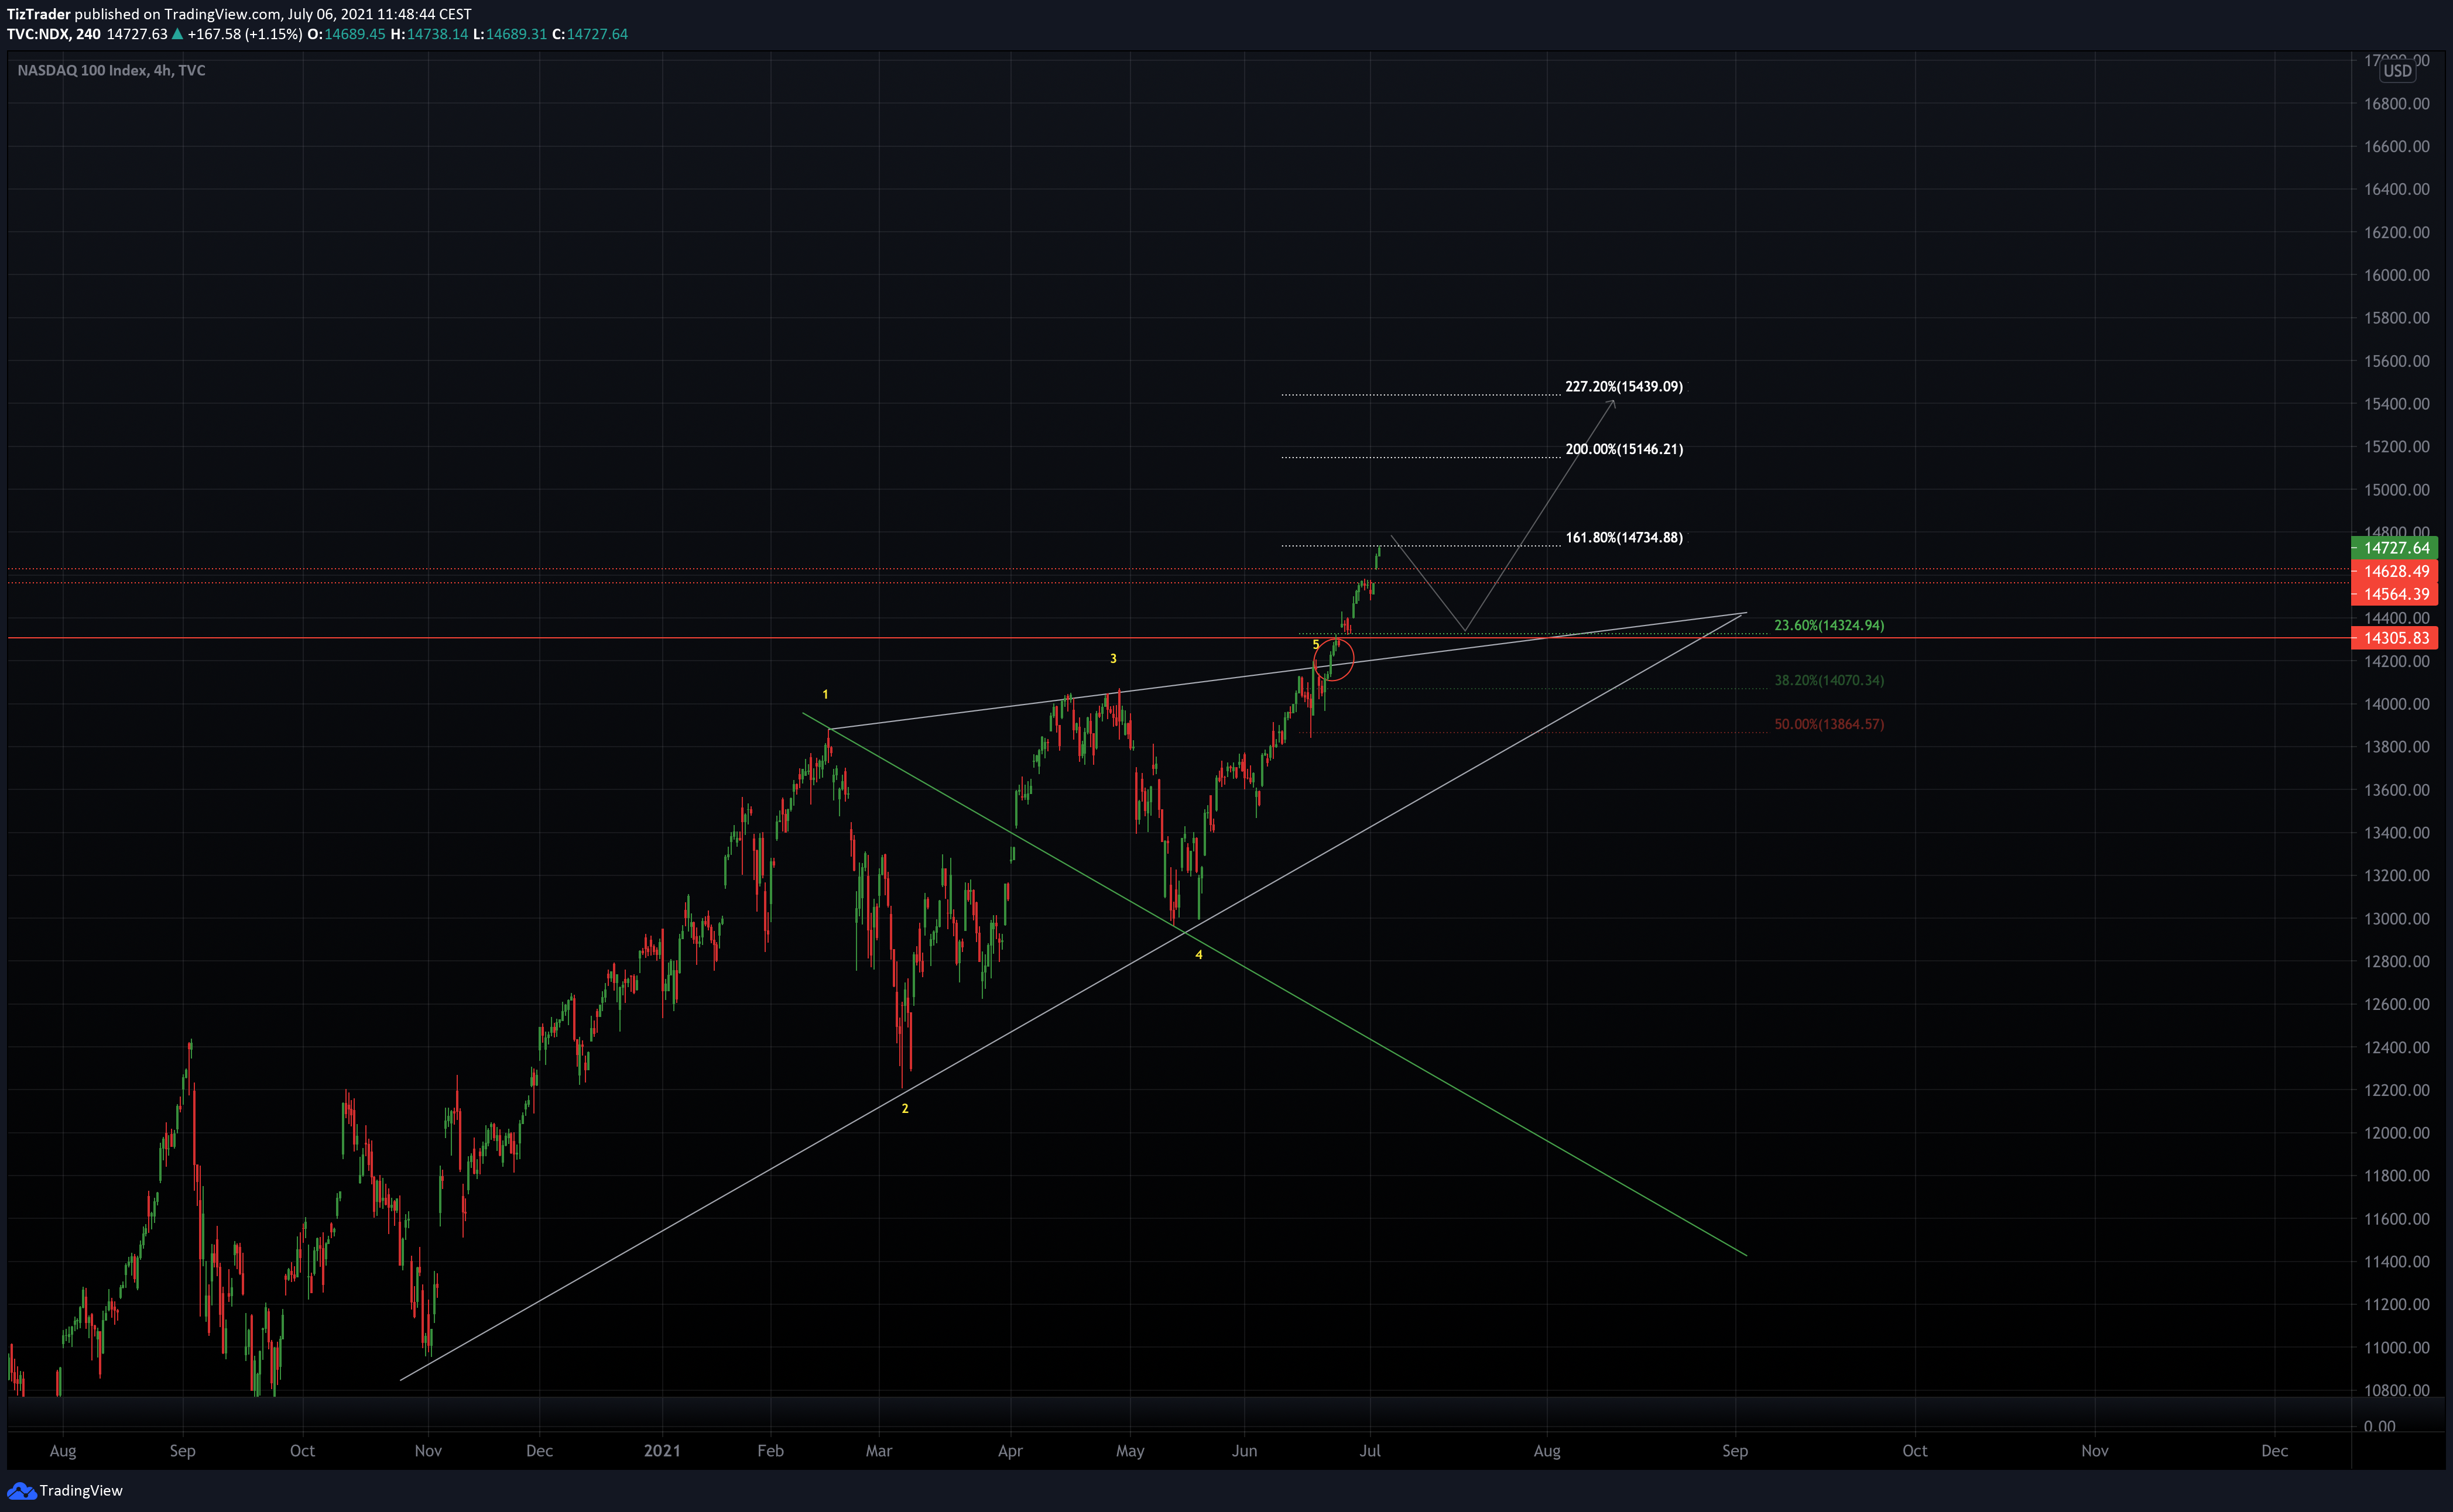Viewport: 2453px width, 1512px height.
Task: Click the 200.00%(15146.21) Fibonacci label
Action: click(1623, 449)
